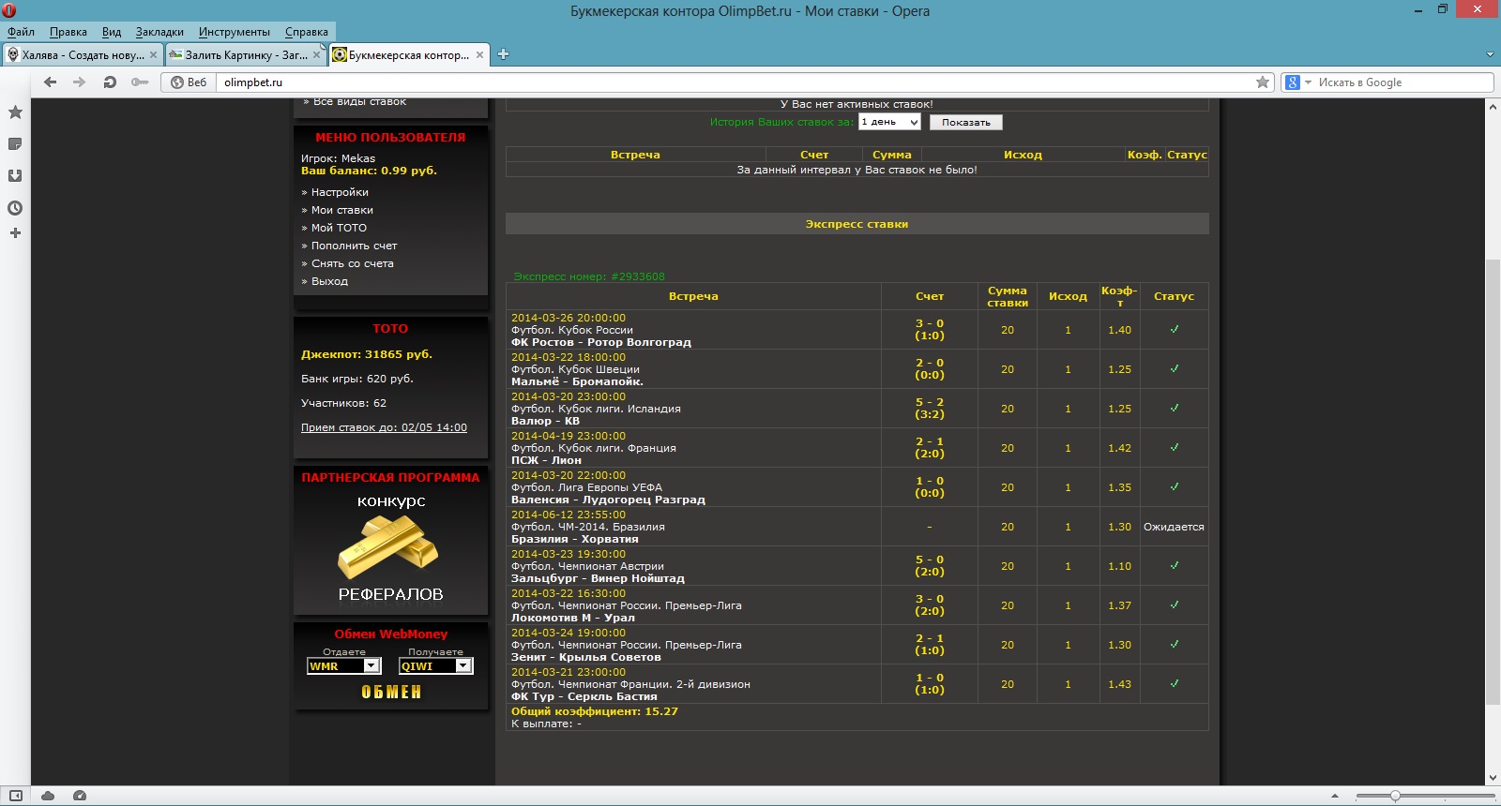Image resolution: width=1501 pixels, height=806 pixels.
Task: Open Notes panel icon in sidebar
Action: (x=15, y=144)
